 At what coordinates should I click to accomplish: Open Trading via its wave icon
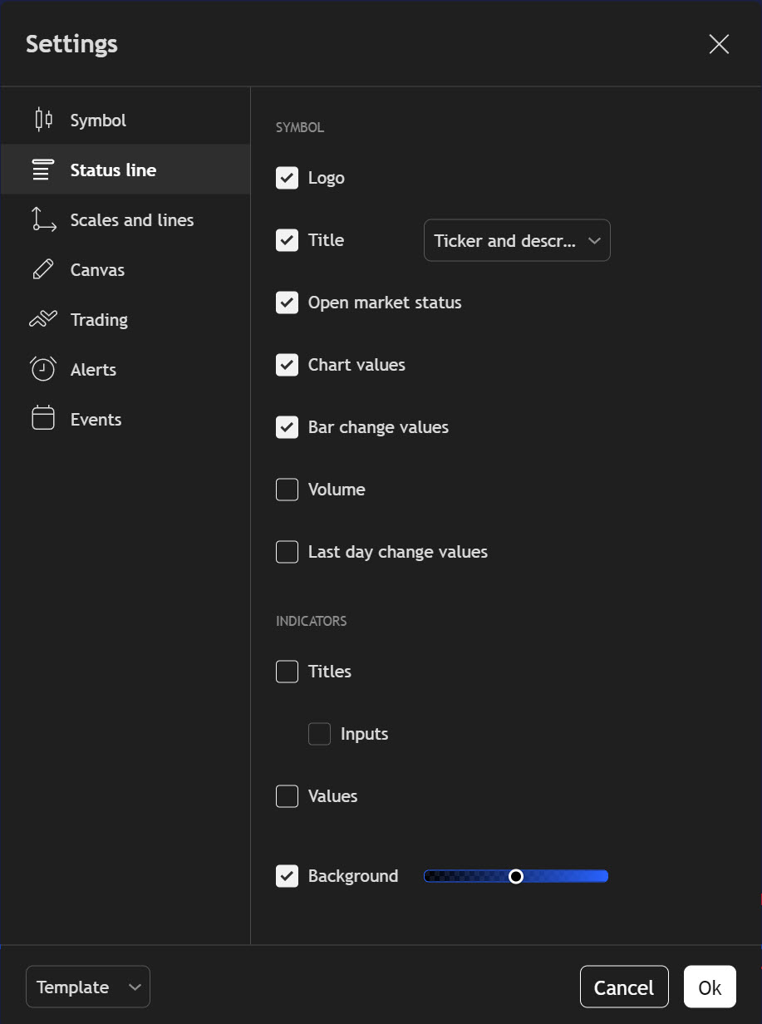[x=43, y=319]
